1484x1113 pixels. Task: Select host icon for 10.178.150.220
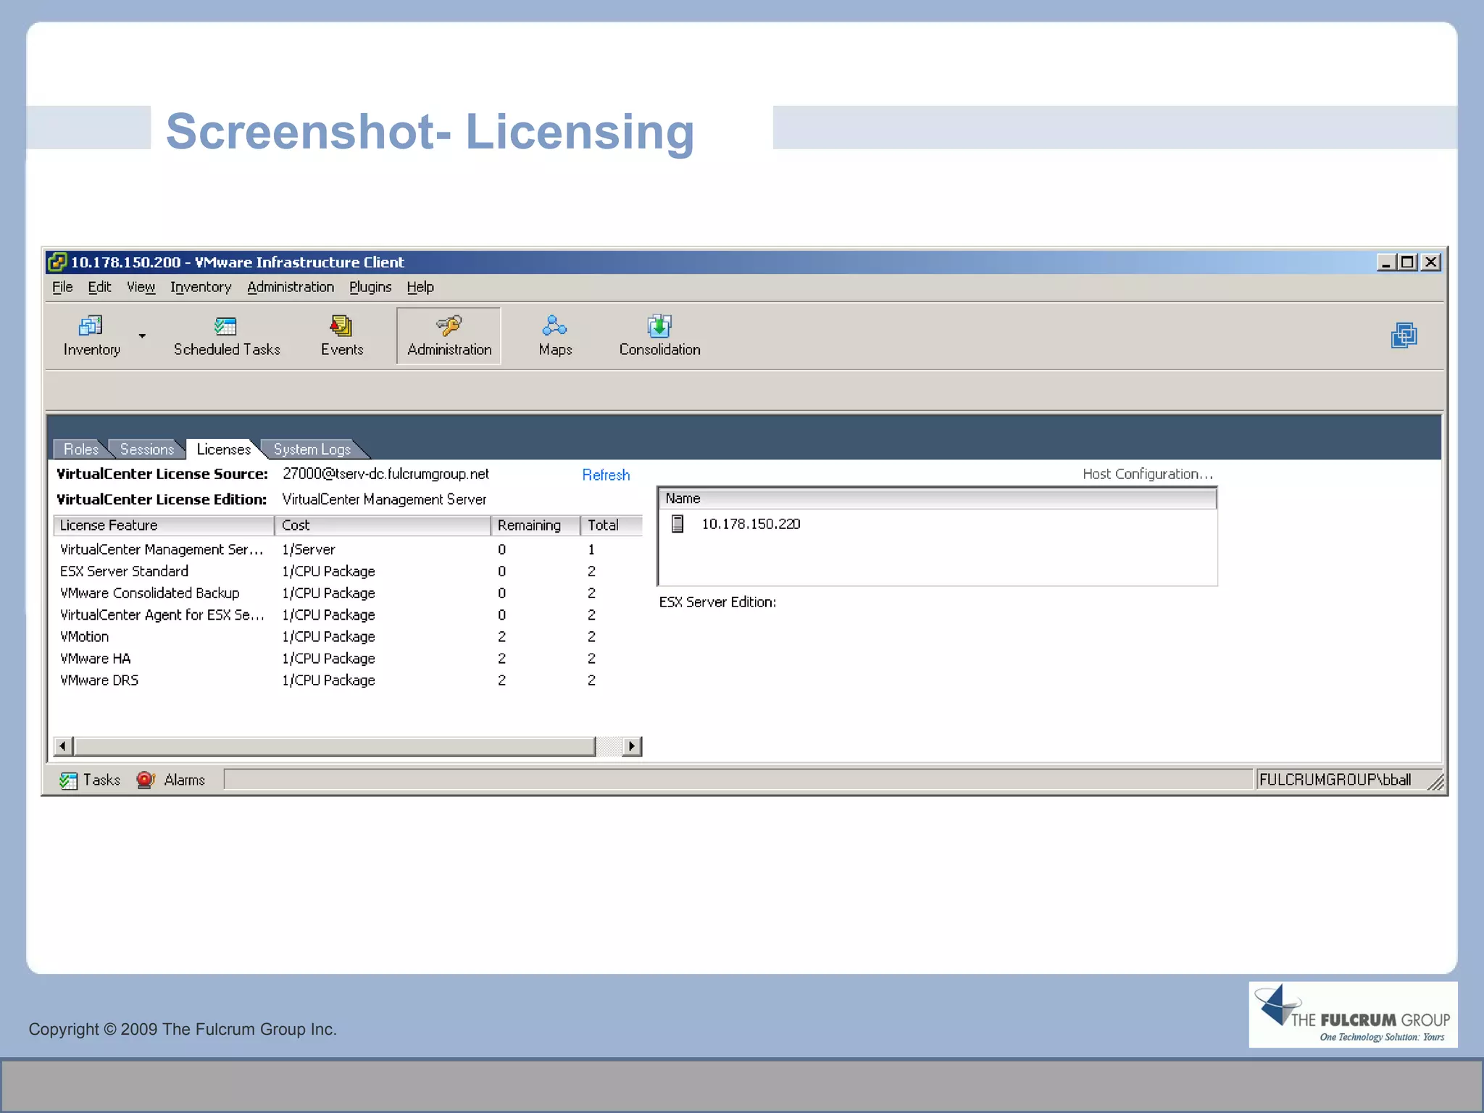pyautogui.click(x=678, y=524)
